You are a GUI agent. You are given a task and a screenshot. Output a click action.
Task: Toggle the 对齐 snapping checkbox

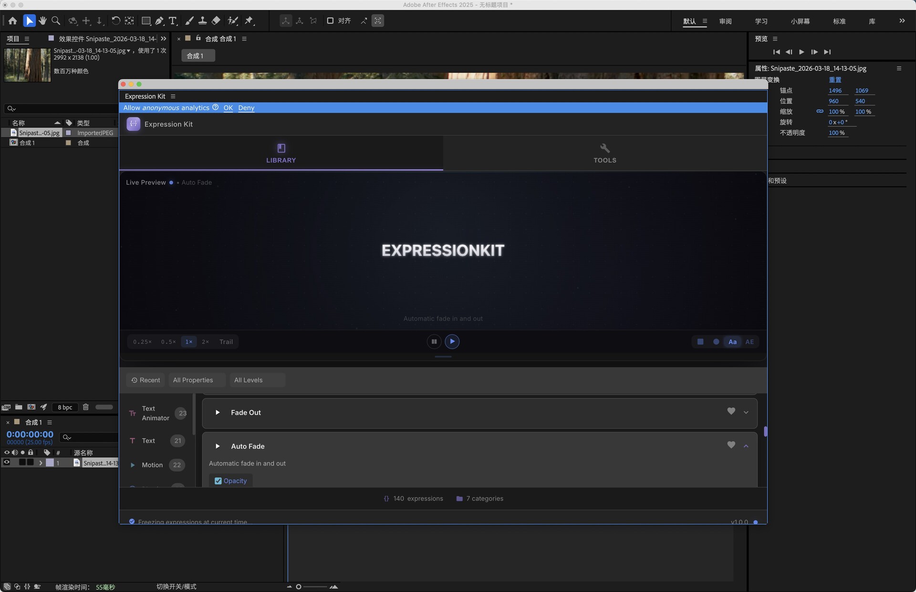pyautogui.click(x=330, y=21)
